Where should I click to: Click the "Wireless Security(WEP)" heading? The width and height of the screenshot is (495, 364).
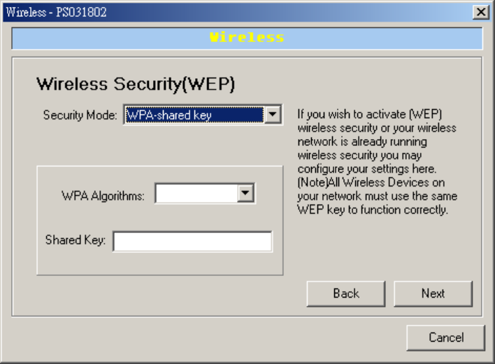tap(135, 85)
